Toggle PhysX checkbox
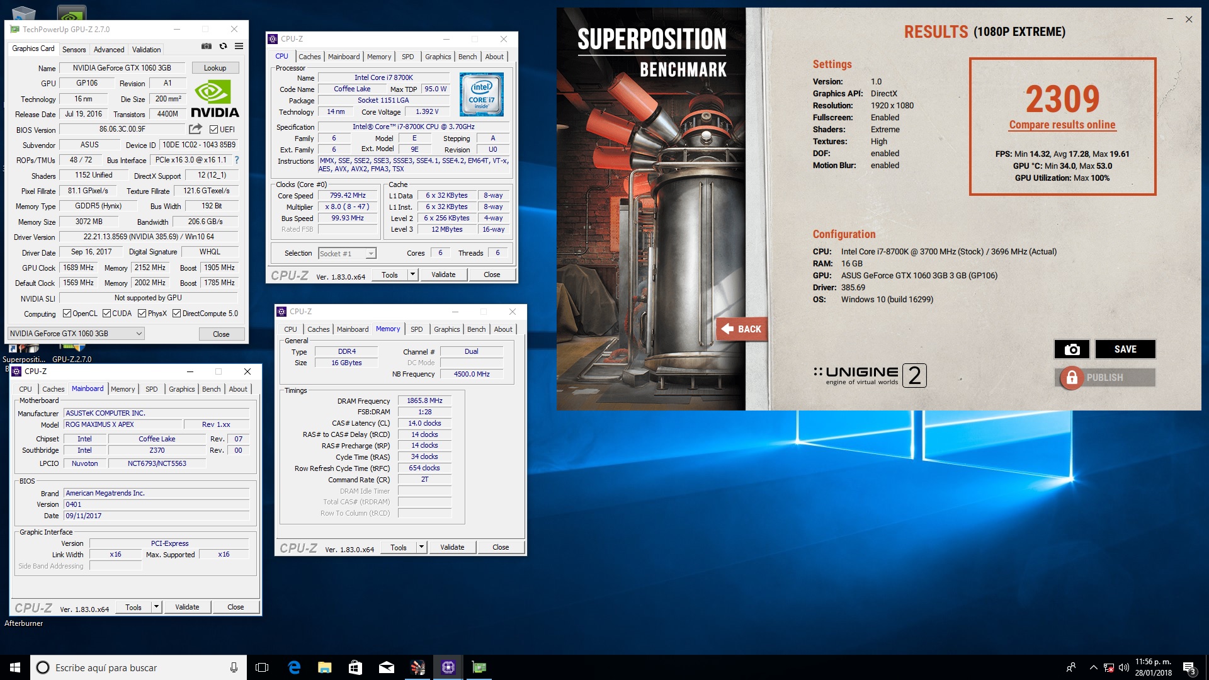Screen dimensions: 1209x680 coord(142,314)
